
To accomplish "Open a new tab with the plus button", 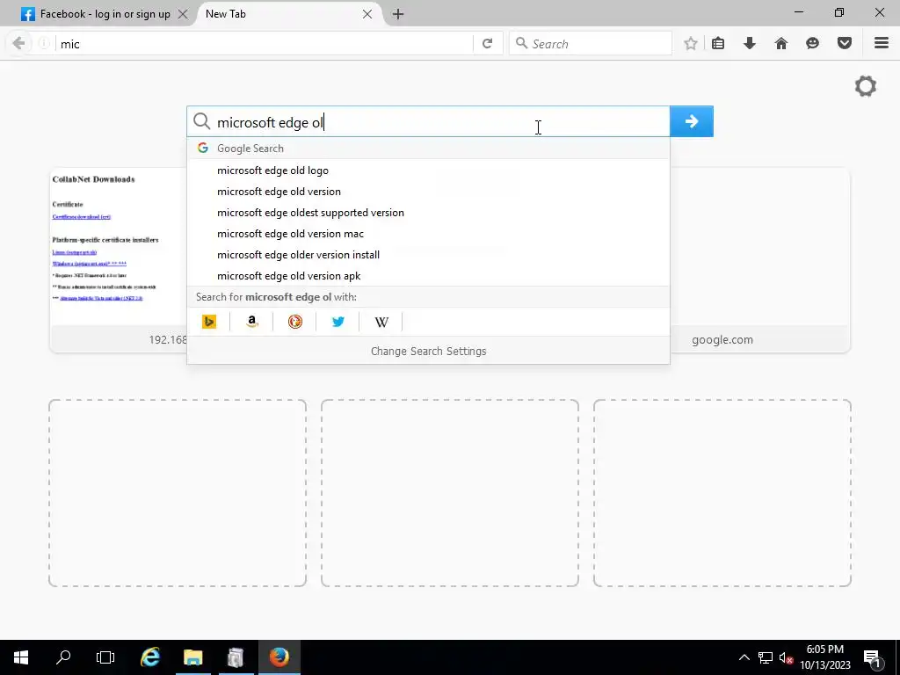I will 398,14.
